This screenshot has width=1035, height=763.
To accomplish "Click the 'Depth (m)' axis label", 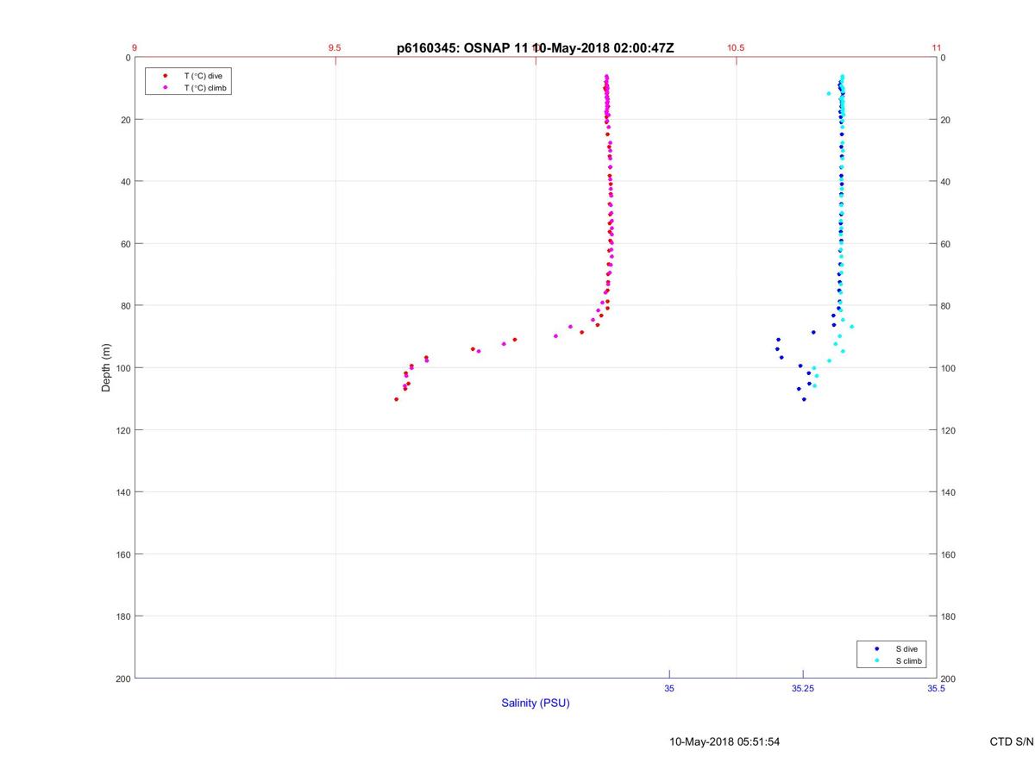I will pyautogui.click(x=107, y=367).
